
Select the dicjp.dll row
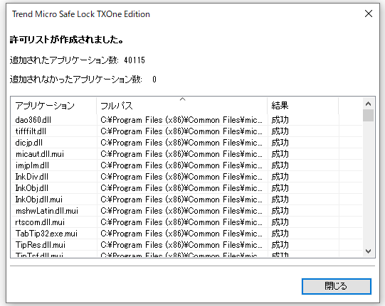pos(186,143)
